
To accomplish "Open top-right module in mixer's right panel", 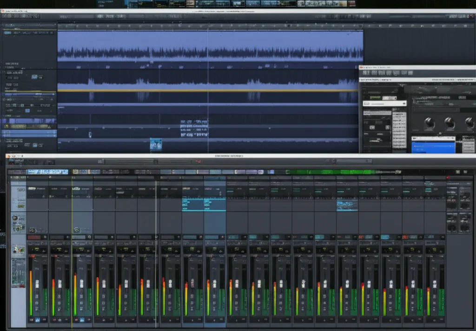I will tap(465, 198).
